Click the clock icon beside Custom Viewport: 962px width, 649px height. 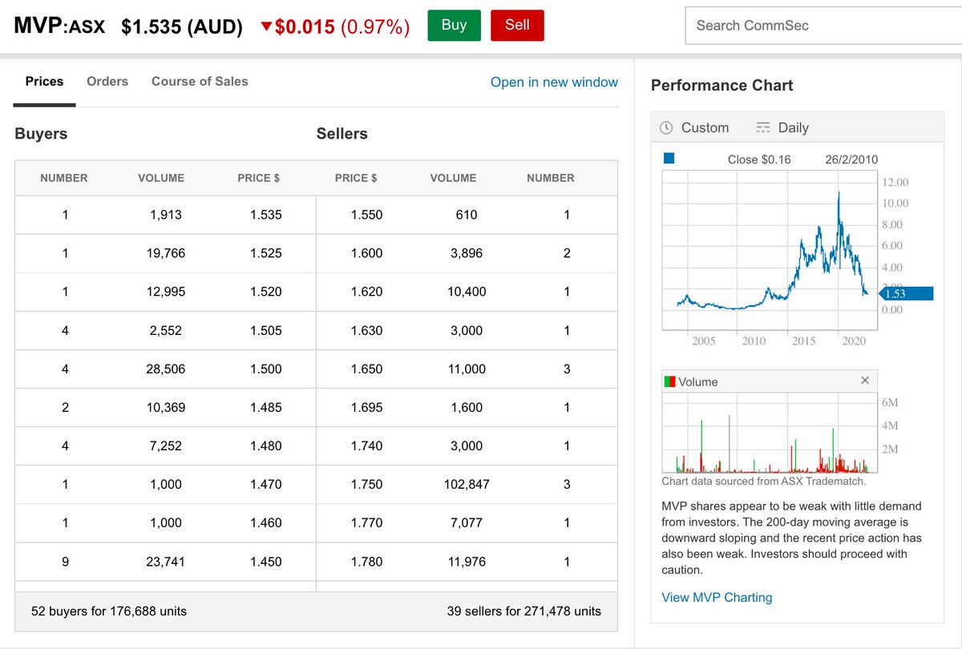[666, 127]
